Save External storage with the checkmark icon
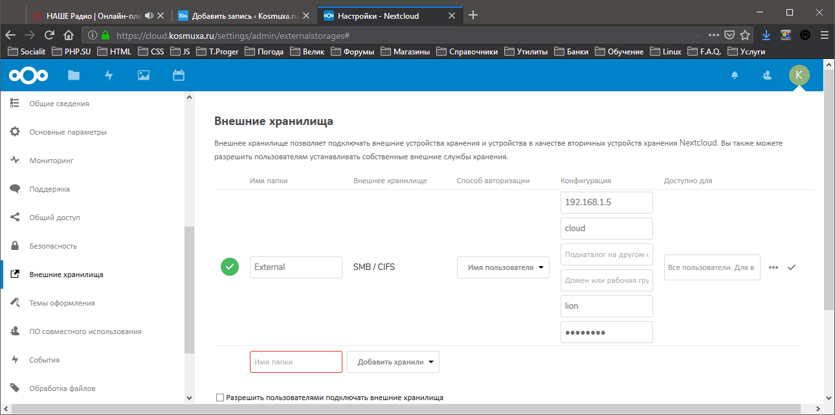835x415 pixels. (791, 267)
